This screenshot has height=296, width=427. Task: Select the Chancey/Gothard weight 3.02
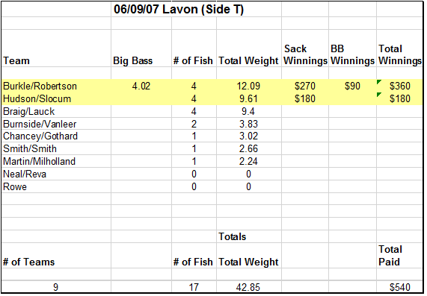pyautogui.click(x=248, y=136)
